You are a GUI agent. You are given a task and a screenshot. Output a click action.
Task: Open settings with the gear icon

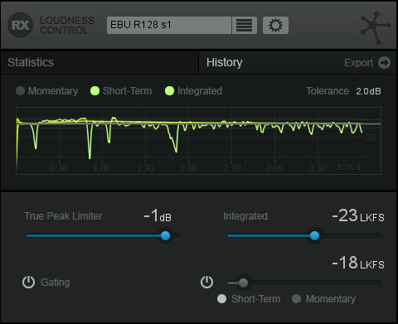pyautogui.click(x=275, y=25)
